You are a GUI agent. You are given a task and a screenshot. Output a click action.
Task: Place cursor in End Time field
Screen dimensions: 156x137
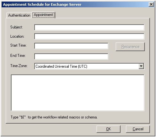(71, 57)
